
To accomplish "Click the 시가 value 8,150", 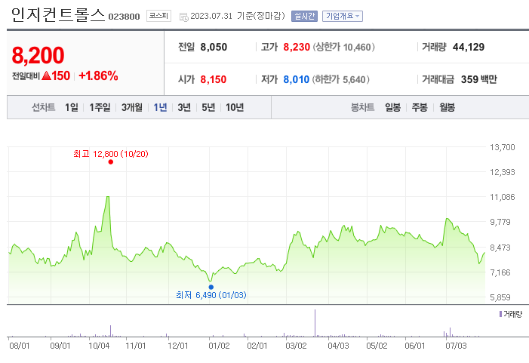I will [214, 79].
